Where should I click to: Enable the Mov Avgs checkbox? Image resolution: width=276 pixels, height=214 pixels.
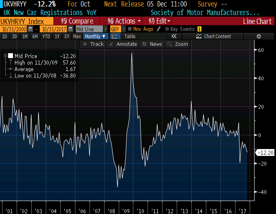click(x=129, y=29)
